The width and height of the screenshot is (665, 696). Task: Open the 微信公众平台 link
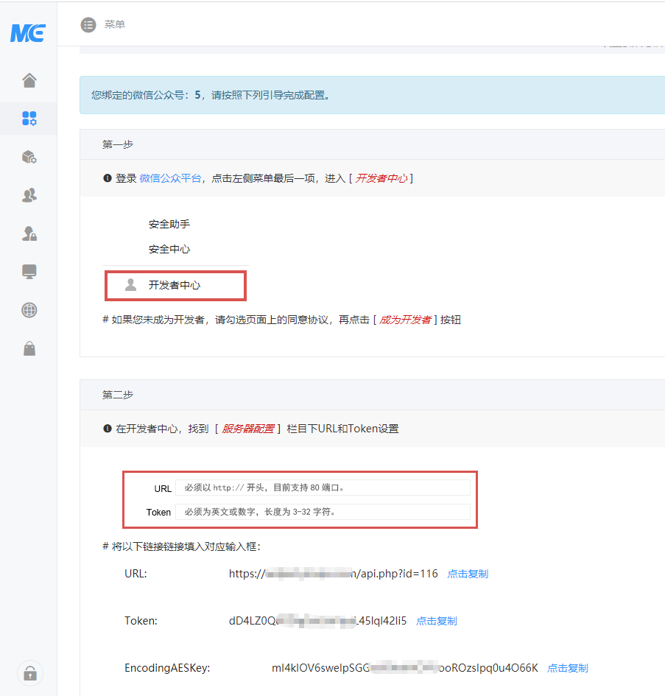pyautogui.click(x=170, y=178)
